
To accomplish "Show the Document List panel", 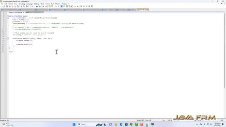I will click(x=69, y=6).
